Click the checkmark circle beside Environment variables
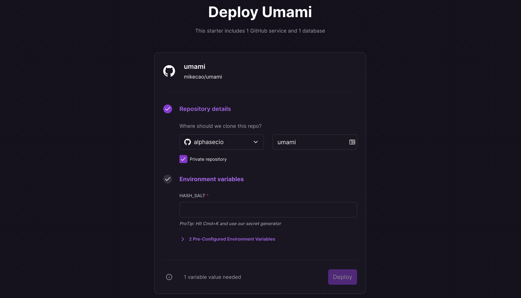 tap(168, 179)
